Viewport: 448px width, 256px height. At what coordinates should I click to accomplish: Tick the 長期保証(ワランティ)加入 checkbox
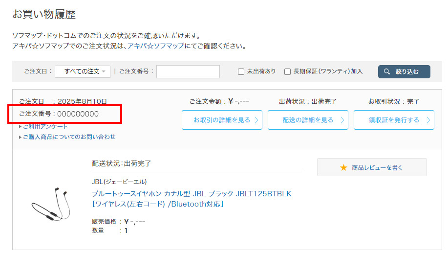click(287, 71)
